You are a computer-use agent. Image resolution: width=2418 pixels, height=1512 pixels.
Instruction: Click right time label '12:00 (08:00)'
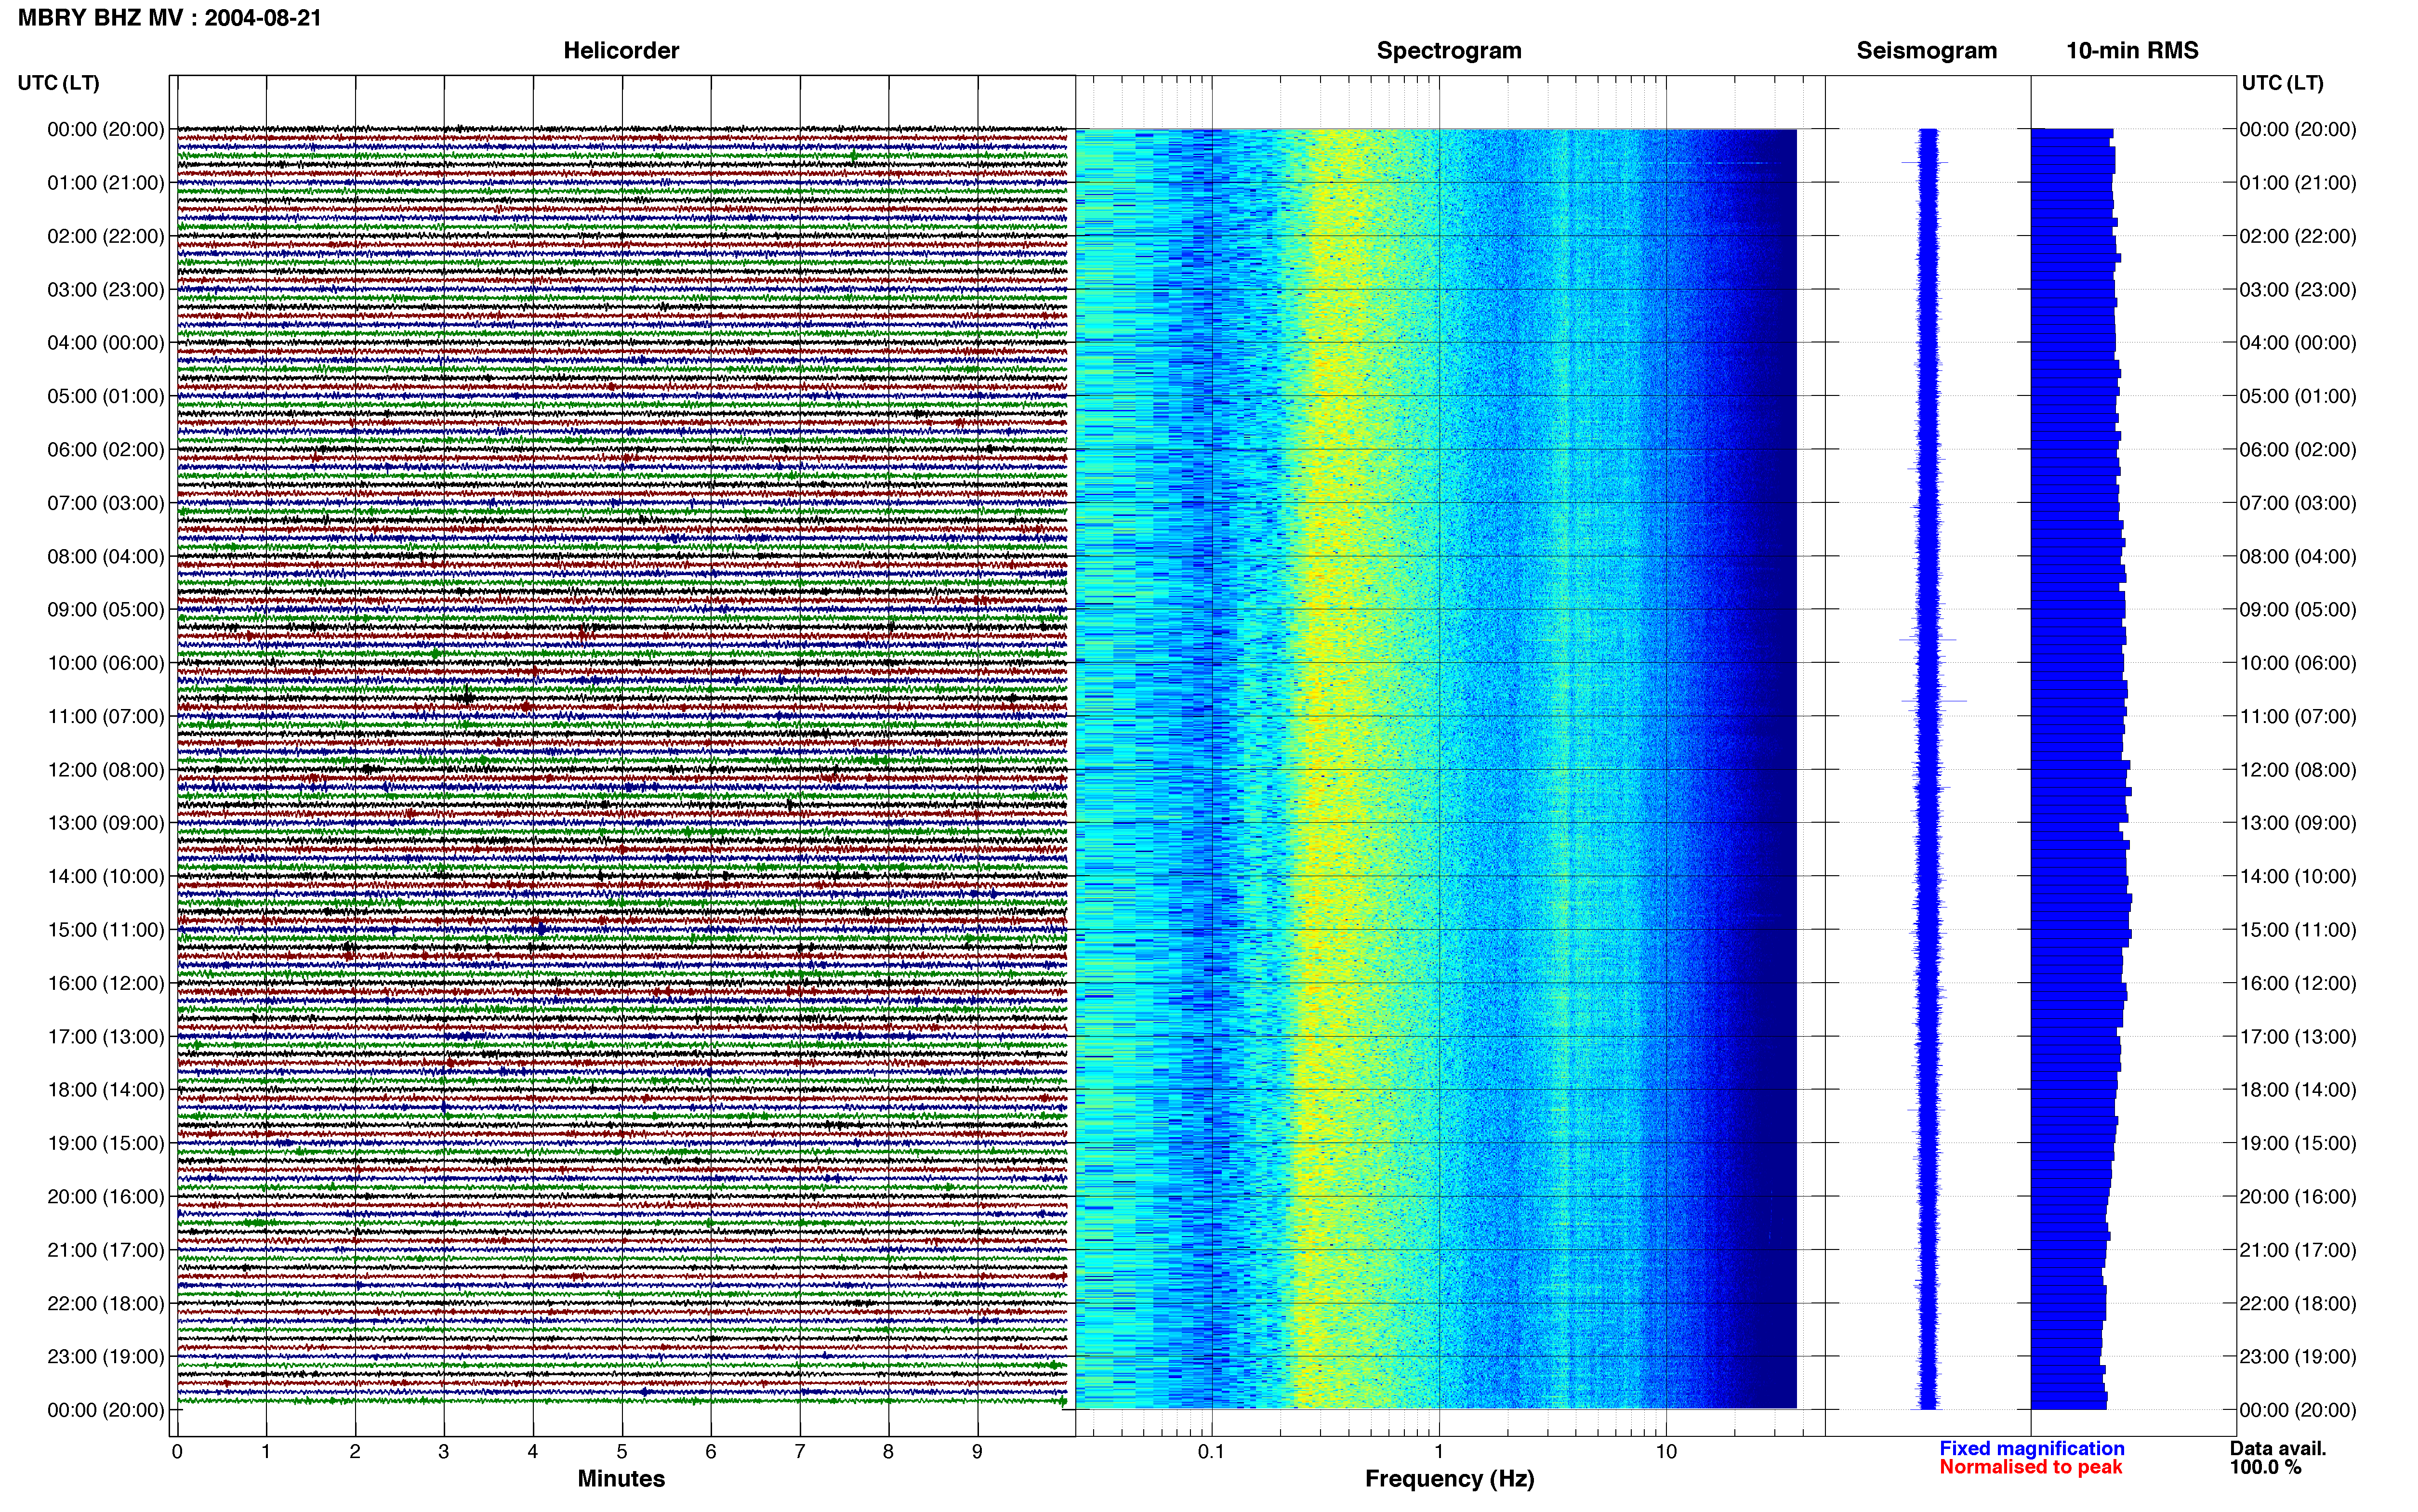pyautogui.click(x=2298, y=770)
